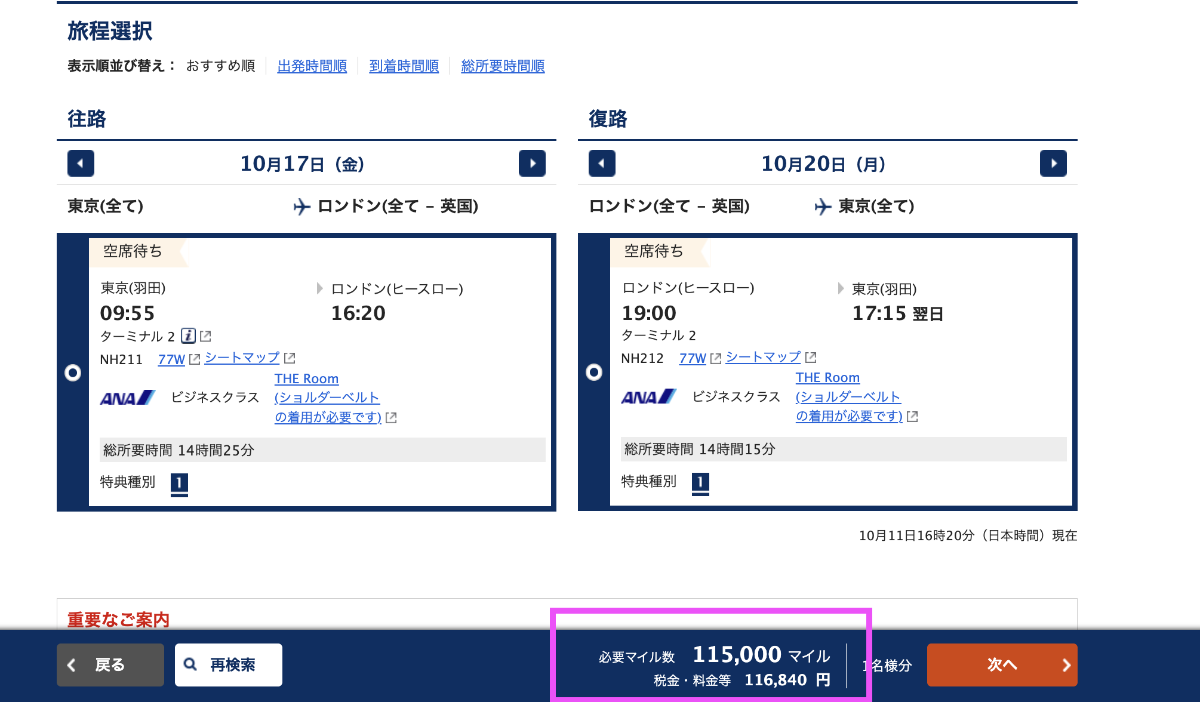1200x702 pixels.
Task: Sort by arrival time (到着時間順)
Action: click(404, 66)
